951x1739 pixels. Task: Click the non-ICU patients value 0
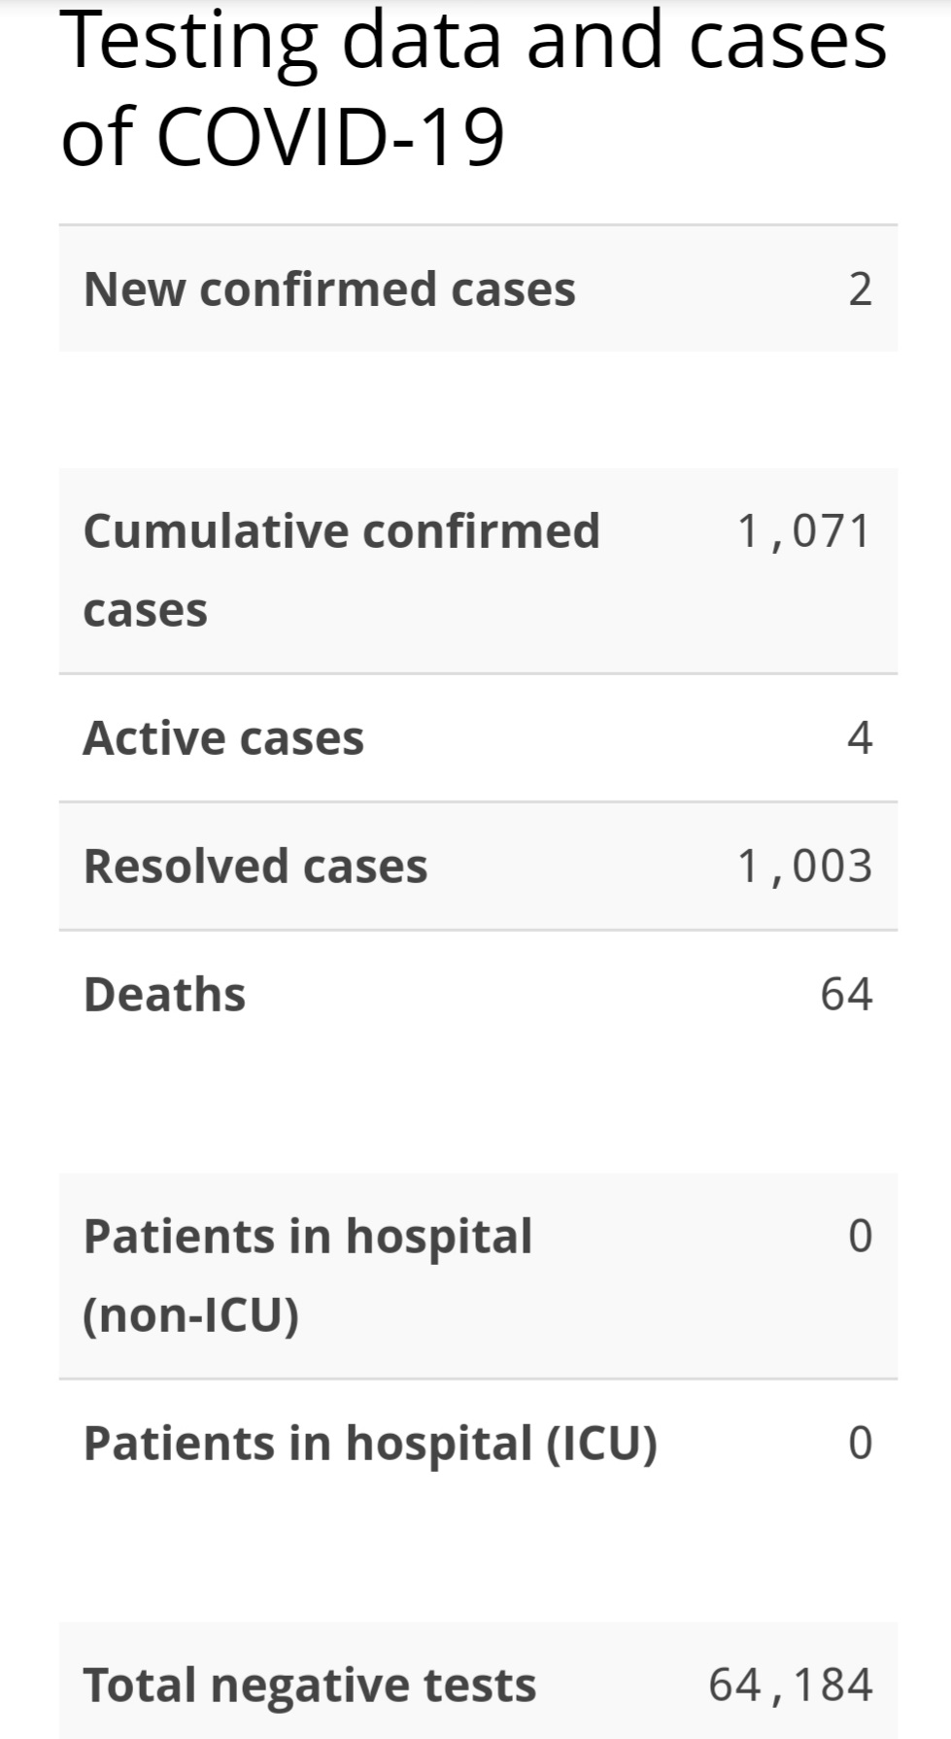coord(860,1237)
